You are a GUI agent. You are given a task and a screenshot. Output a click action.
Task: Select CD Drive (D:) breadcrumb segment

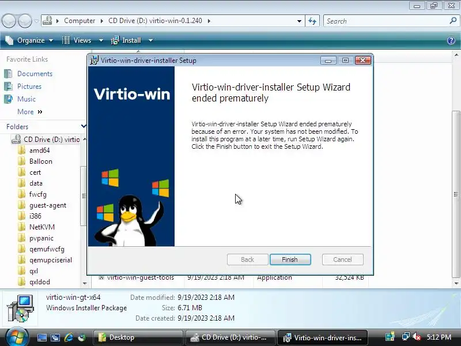pos(155,21)
